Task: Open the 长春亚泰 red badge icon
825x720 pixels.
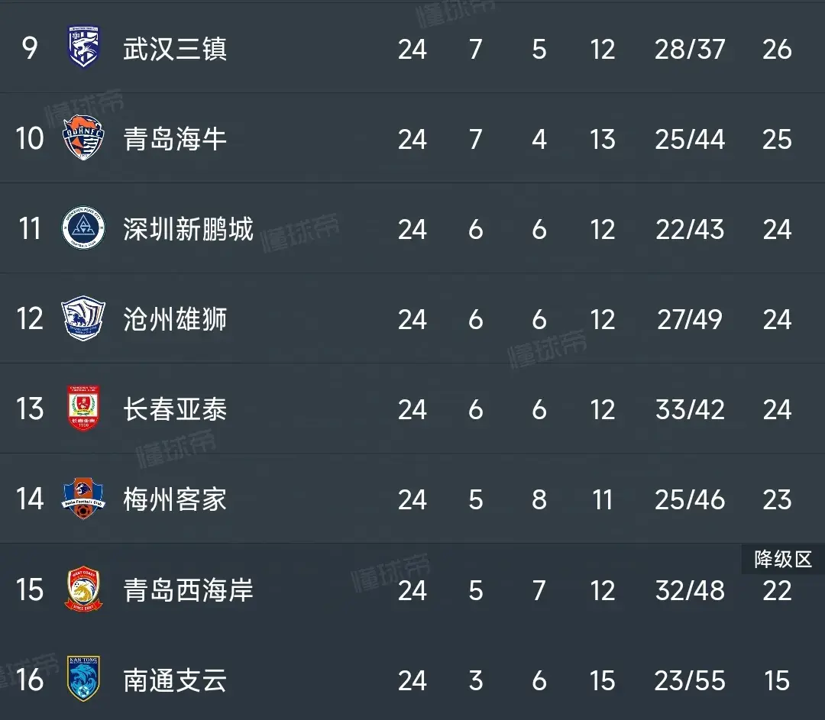Action: [x=83, y=409]
